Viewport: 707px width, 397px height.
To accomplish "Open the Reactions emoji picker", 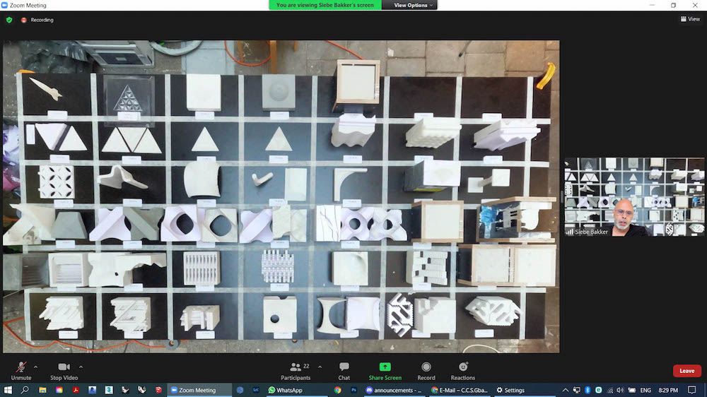I will tap(463, 369).
